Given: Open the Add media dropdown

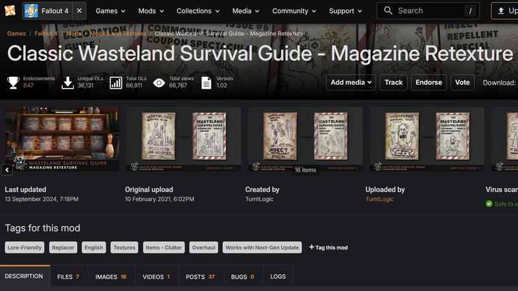Looking at the screenshot, I should point(351,83).
